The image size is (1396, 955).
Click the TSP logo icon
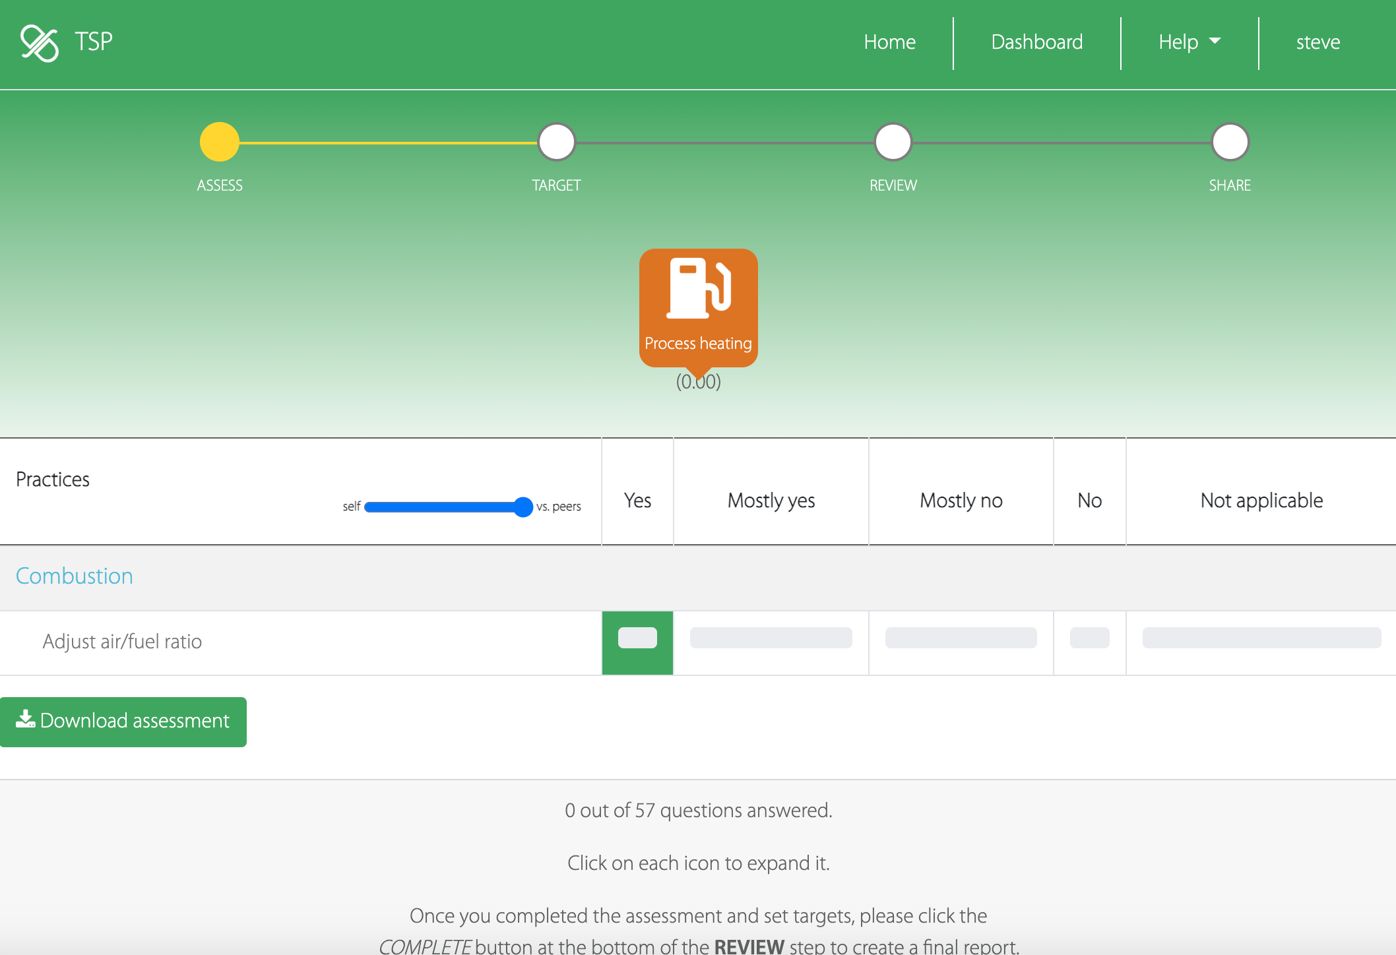click(x=40, y=43)
